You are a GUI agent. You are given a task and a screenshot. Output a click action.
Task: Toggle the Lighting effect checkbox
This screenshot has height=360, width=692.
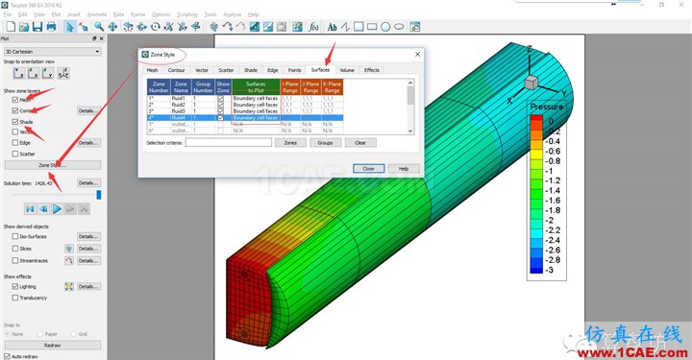tap(15, 286)
